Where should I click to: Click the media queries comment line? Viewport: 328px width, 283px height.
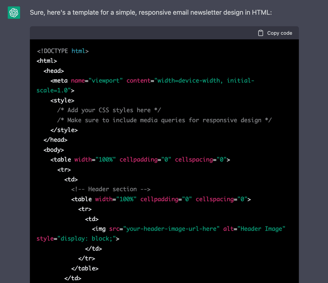164,120
